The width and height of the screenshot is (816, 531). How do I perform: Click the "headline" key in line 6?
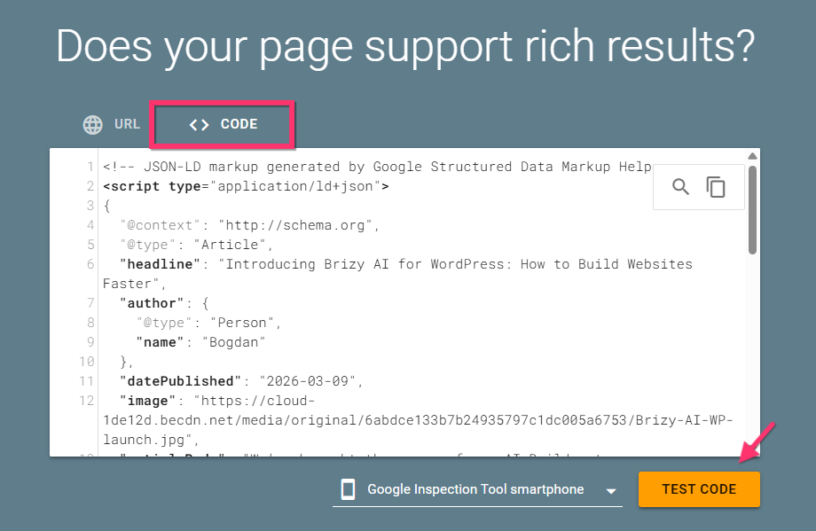click(160, 264)
